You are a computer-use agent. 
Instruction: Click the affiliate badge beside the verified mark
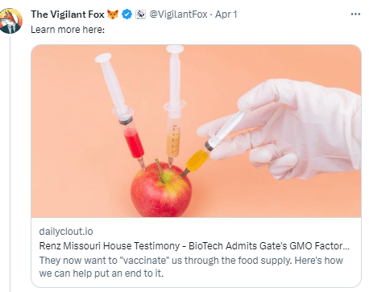point(140,14)
